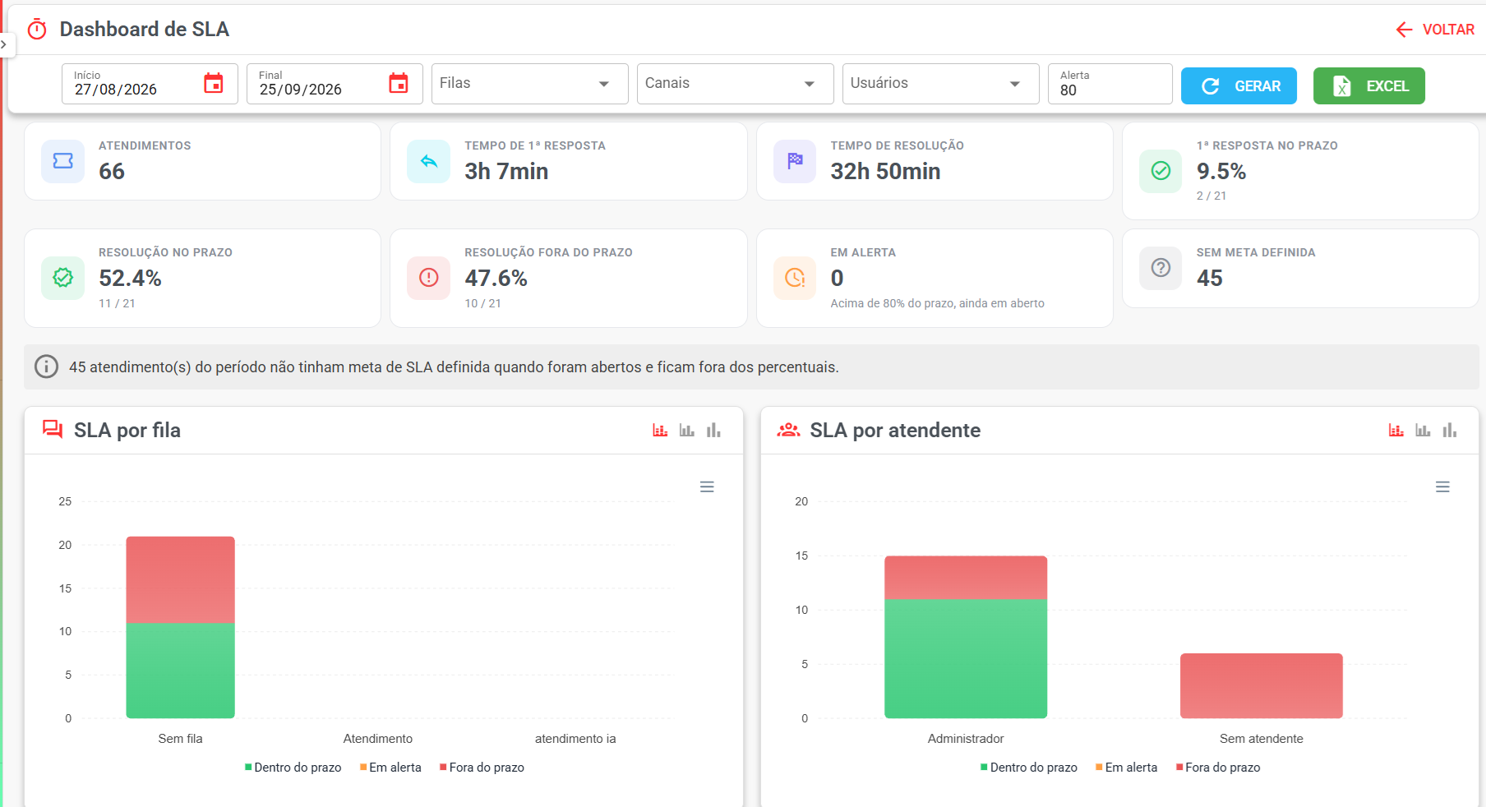Select stacked bar chart view in SLA por fila

(x=660, y=430)
